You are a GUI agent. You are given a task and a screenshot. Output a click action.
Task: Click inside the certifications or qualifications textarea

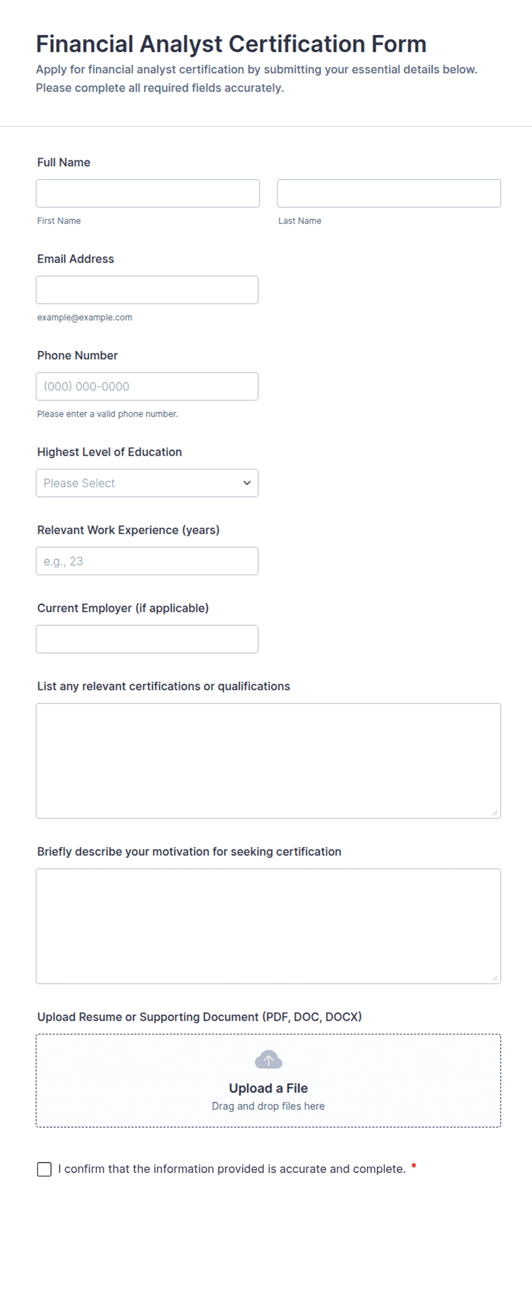pos(268,761)
